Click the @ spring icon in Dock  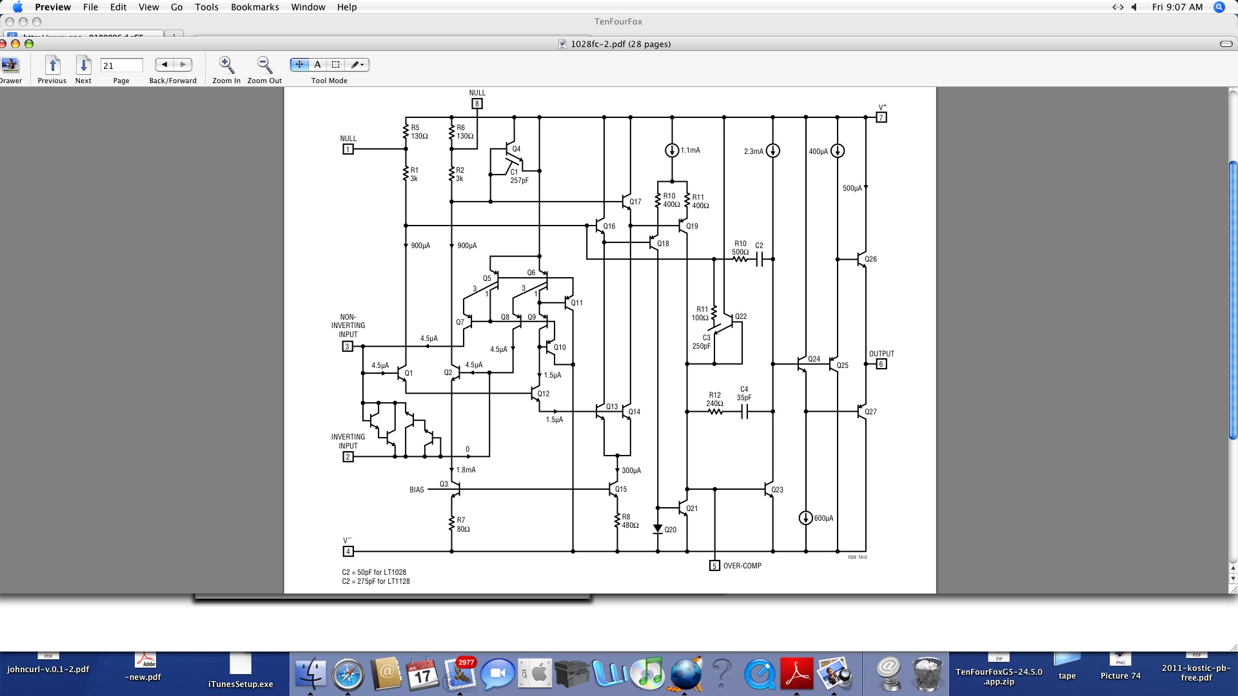pos(889,674)
